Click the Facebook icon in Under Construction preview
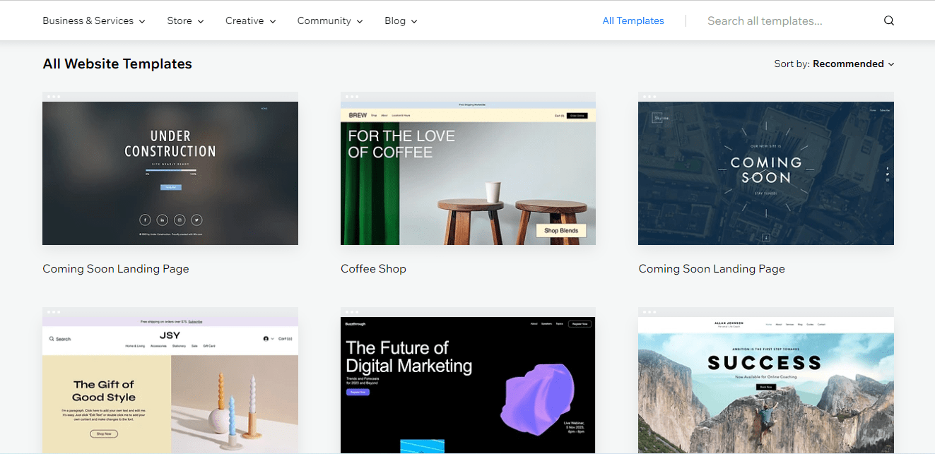Screen dimensions: 935x454 [144, 220]
